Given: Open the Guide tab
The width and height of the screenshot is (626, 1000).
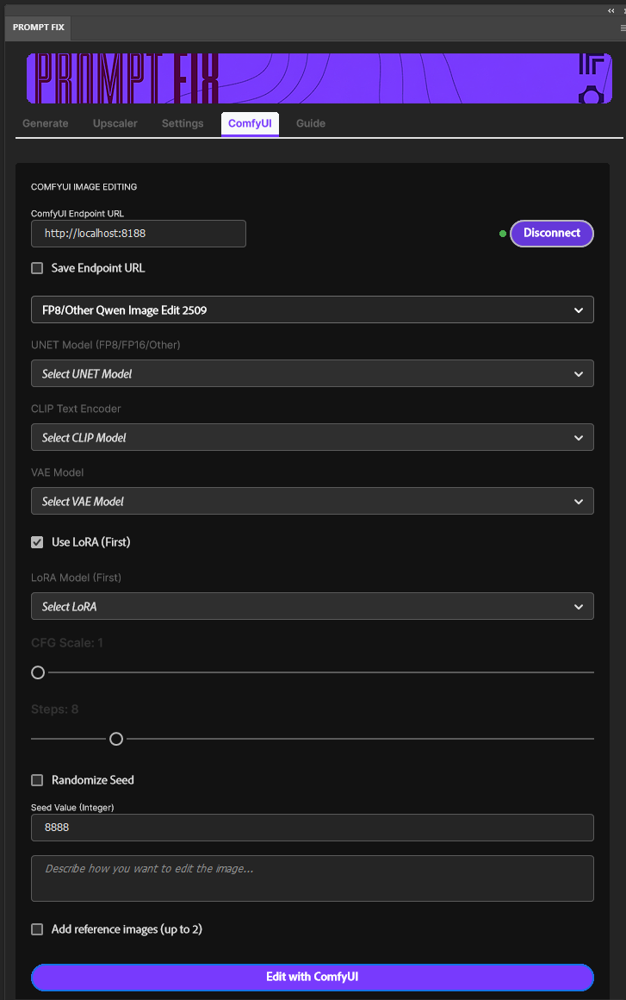Looking at the screenshot, I should [x=311, y=123].
